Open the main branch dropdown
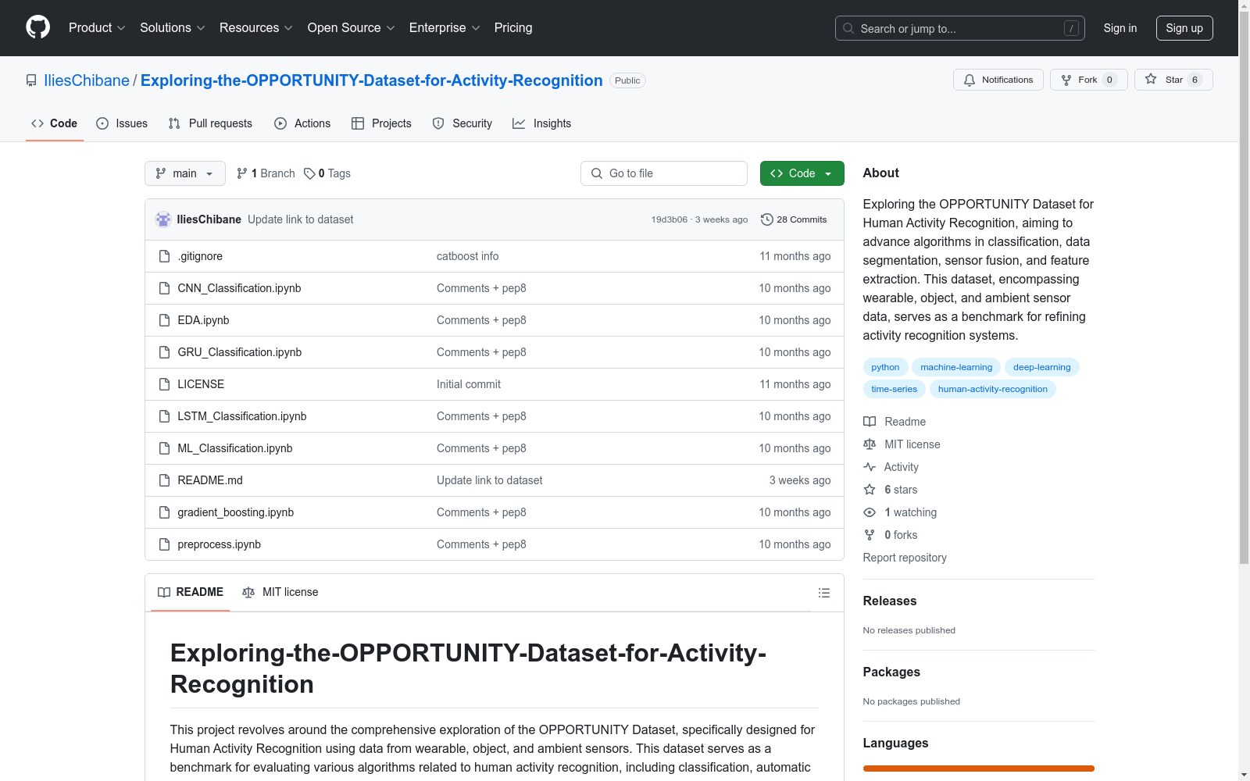Viewport: 1250px width, 781px height. point(184,173)
